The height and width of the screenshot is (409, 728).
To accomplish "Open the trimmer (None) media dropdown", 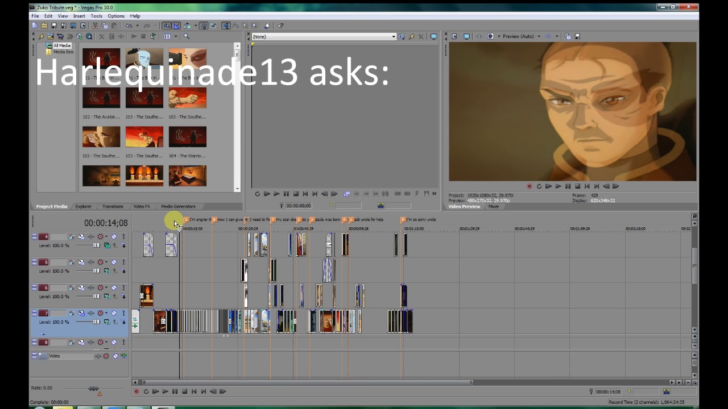I will (x=393, y=36).
